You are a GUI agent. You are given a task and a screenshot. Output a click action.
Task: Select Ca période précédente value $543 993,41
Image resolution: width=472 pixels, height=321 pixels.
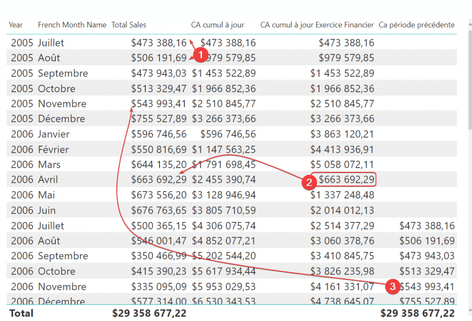[x=427, y=286]
